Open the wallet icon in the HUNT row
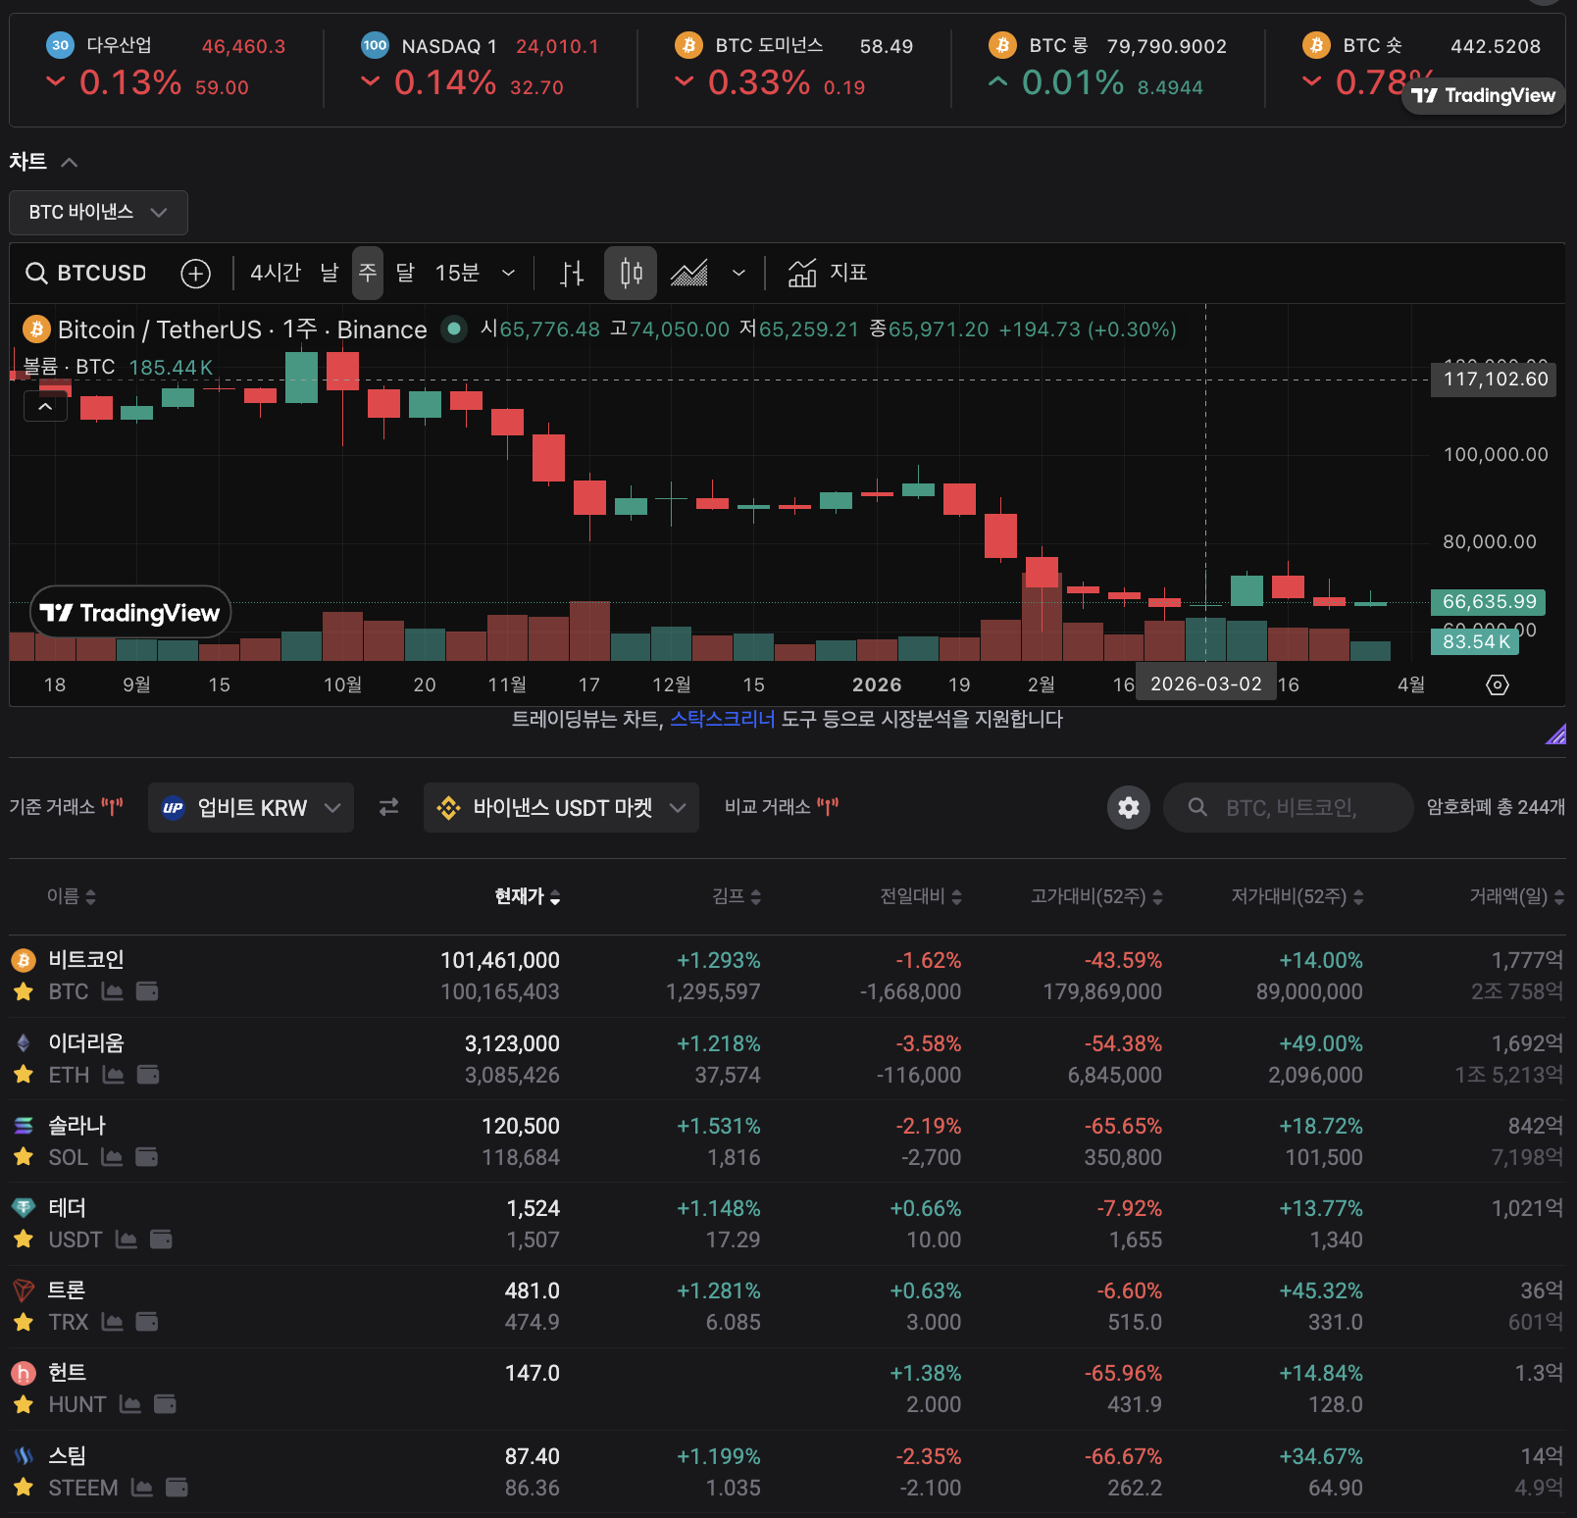 coord(165,1404)
